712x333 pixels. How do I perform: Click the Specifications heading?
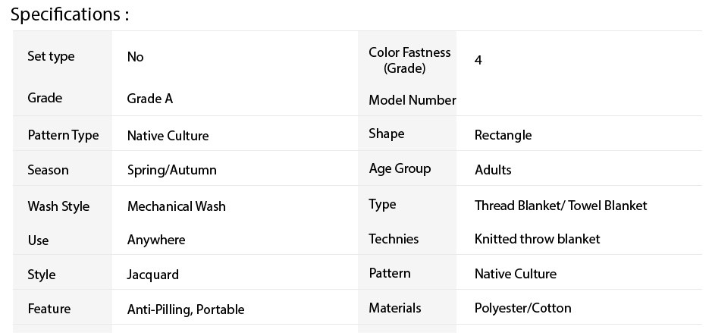click(x=70, y=14)
